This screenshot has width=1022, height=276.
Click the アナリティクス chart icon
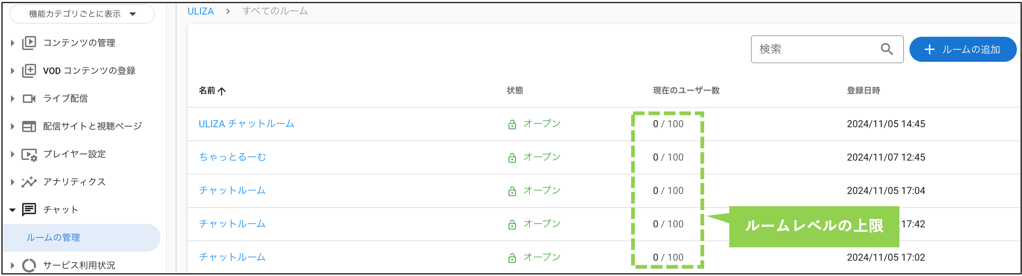pyautogui.click(x=28, y=182)
